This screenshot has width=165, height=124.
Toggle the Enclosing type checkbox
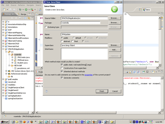(46, 27)
